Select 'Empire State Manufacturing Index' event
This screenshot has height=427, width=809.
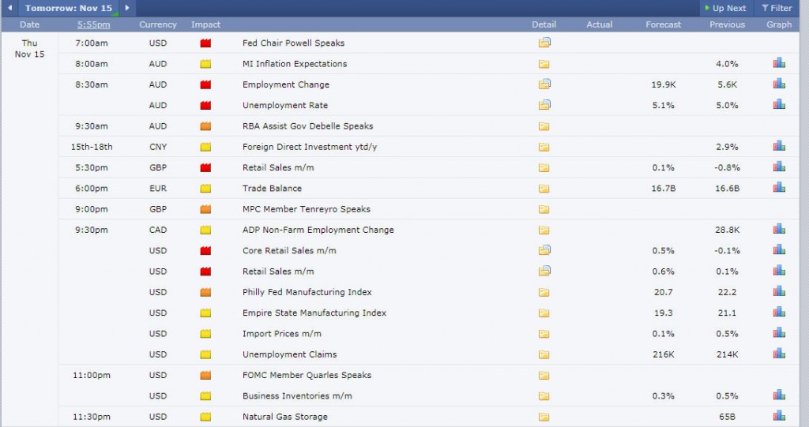coord(314,313)
